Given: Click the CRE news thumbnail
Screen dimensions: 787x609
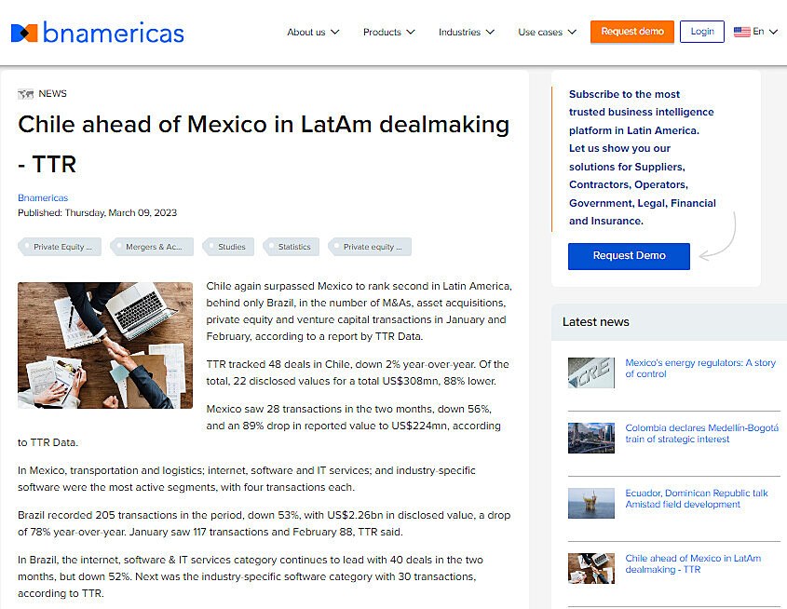Looking at the screenshot, I should click(591, 372).
